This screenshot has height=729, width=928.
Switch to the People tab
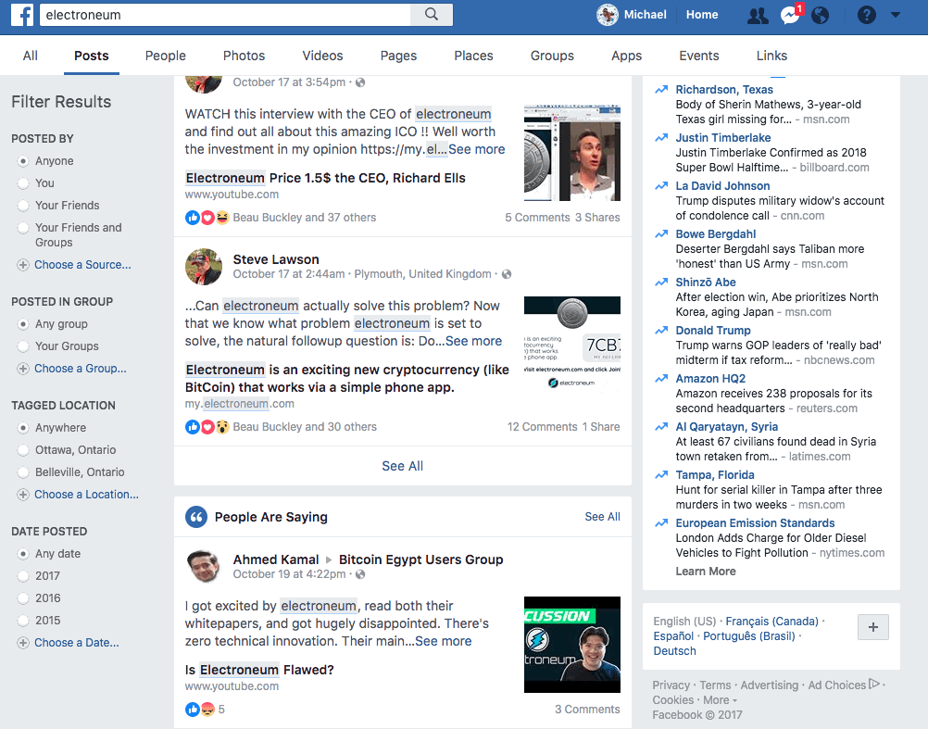(x=166, y=56)
